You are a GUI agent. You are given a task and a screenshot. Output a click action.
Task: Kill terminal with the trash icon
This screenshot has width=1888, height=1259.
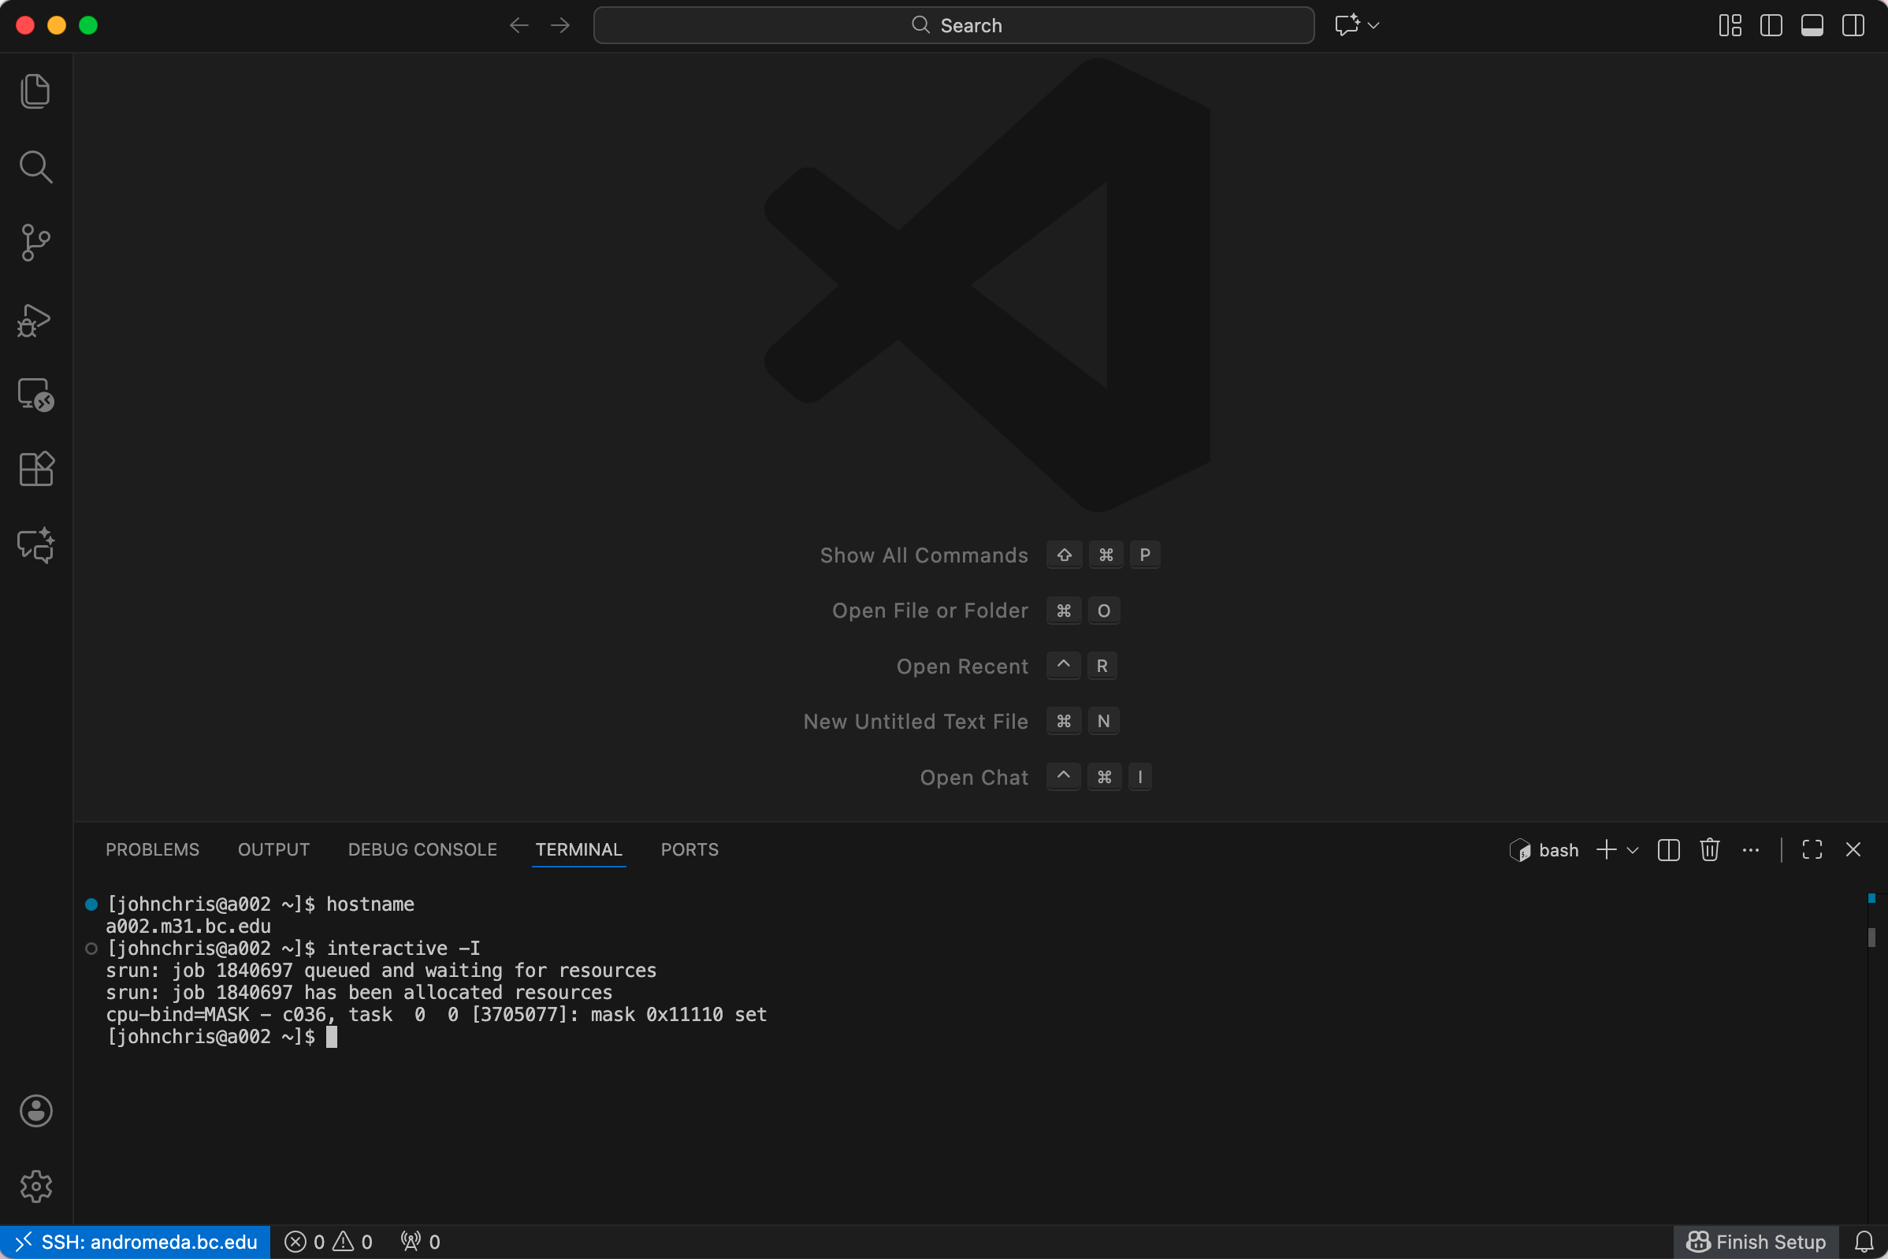(x=1709, y=849)
